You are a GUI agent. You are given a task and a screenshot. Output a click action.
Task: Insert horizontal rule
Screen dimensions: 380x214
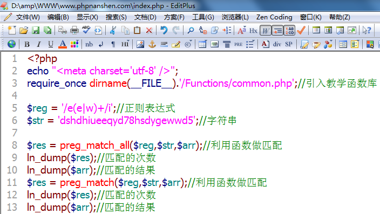(164, 44)
